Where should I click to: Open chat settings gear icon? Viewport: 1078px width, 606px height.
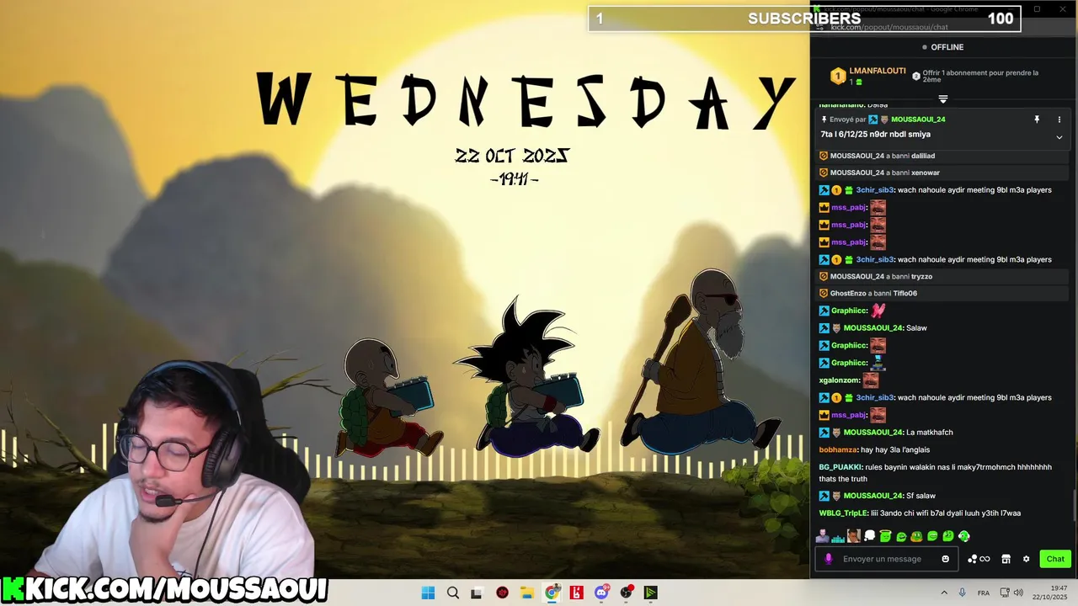(x=1026, y=559)
